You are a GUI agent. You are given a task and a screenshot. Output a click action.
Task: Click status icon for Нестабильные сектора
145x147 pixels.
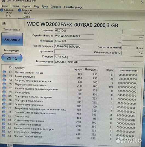(4, 124)
